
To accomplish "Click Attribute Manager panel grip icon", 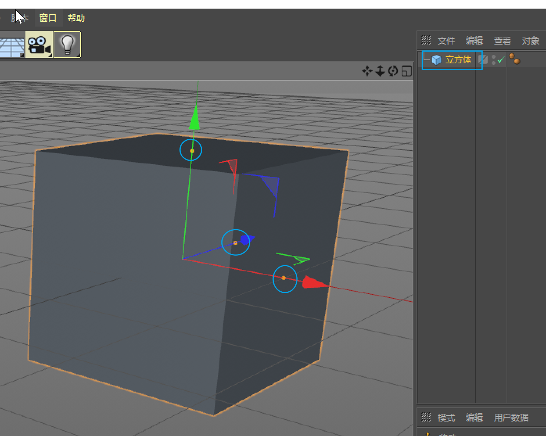I will pos(426,417).
